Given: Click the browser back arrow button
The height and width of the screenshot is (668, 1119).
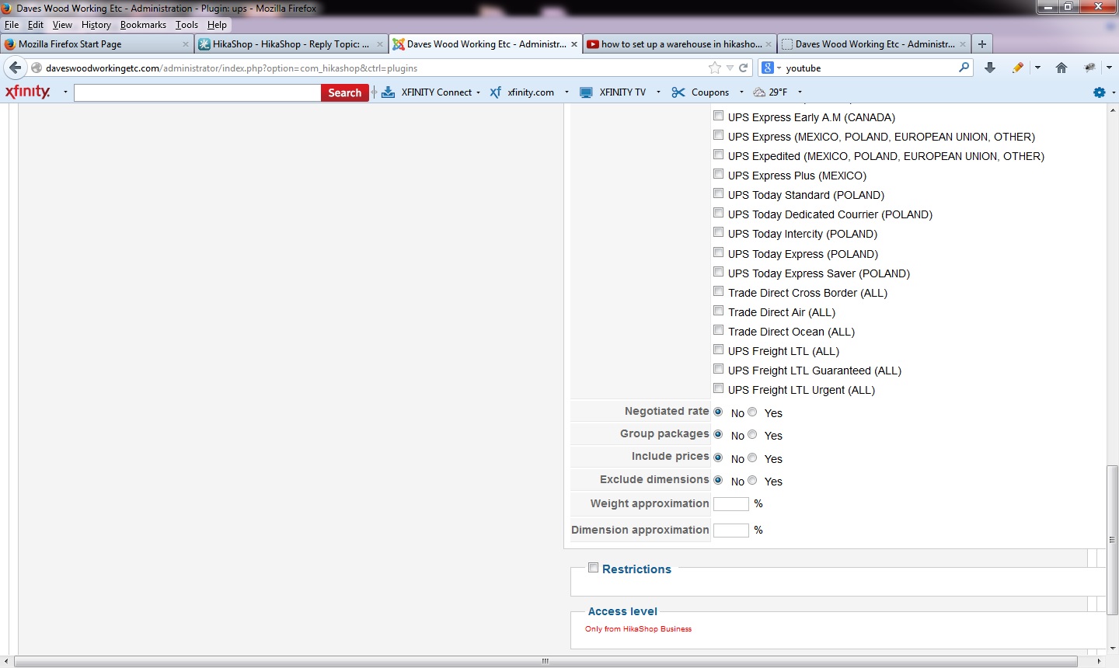Looking at the screenshot, I should 15,68.
